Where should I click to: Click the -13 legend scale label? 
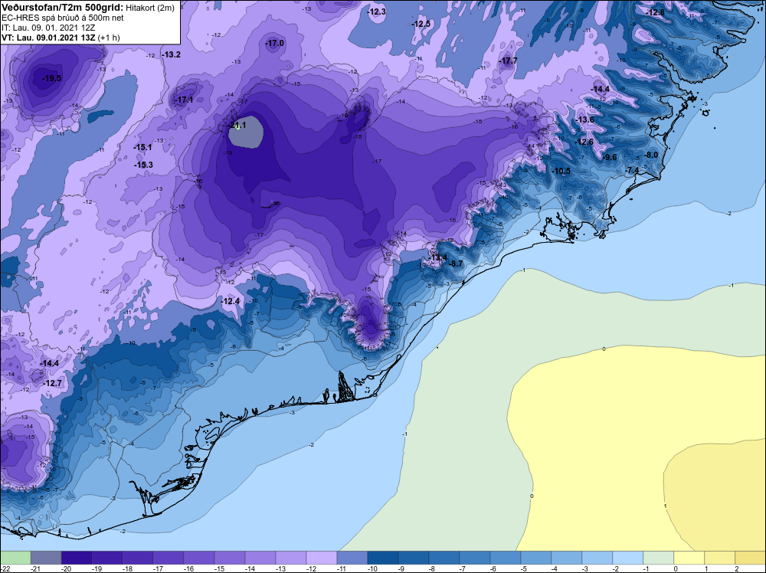tap(280, 568)
